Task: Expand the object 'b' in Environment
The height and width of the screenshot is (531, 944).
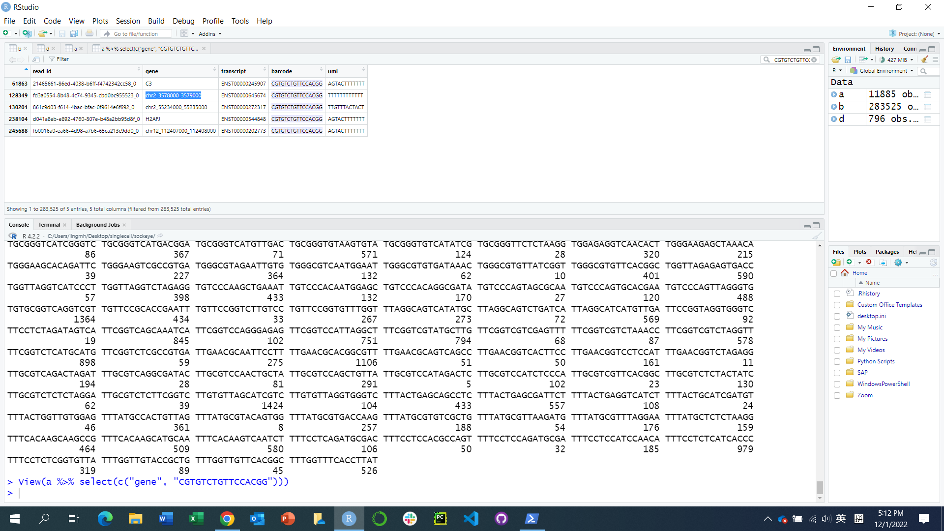Action: (x=834, y=107)
